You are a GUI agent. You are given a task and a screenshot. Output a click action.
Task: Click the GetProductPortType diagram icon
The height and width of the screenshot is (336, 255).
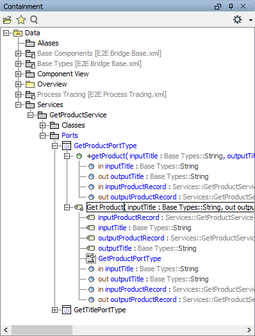point(91,258)
